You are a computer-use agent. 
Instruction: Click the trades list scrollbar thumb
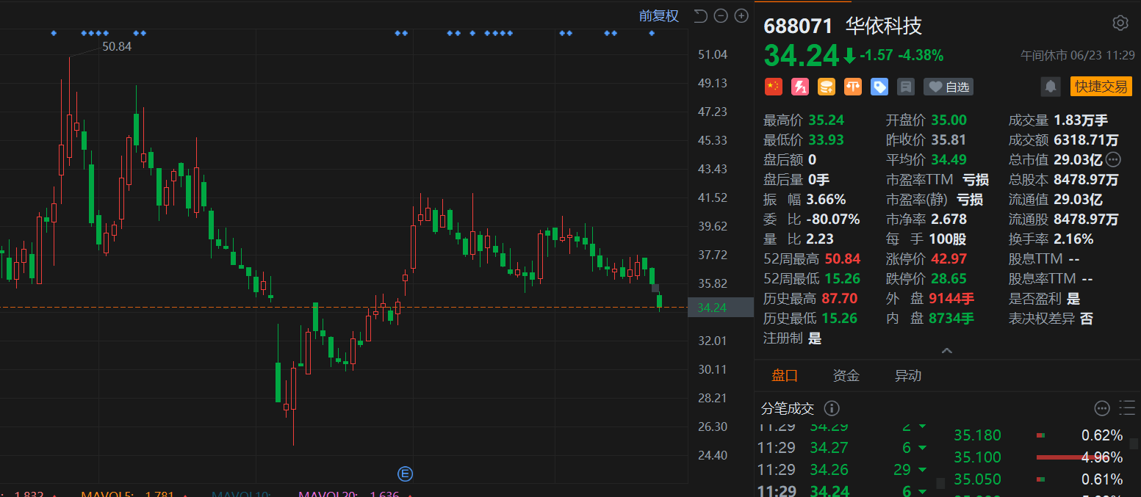[x=940, y=484]
